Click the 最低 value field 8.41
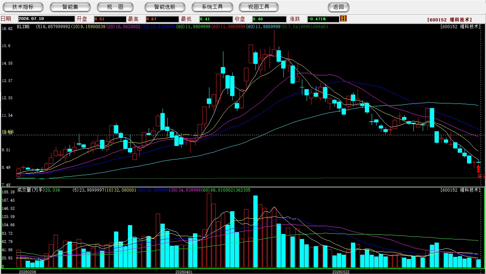The image size is (486, 274). 216,19
